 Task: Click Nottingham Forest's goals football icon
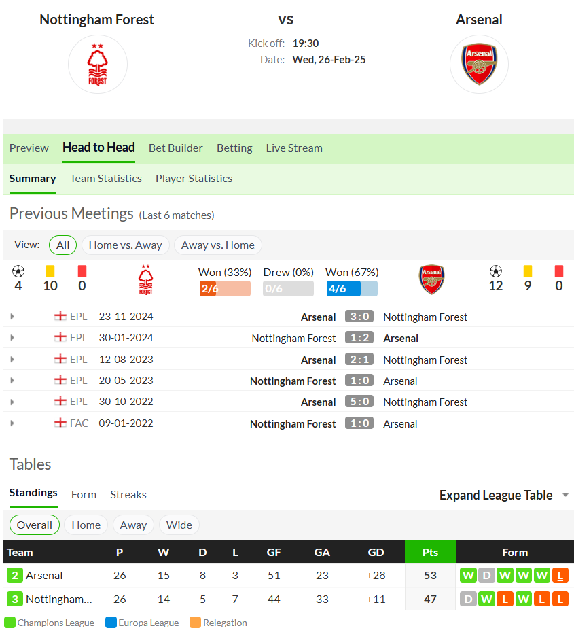(x=18, y=271)
